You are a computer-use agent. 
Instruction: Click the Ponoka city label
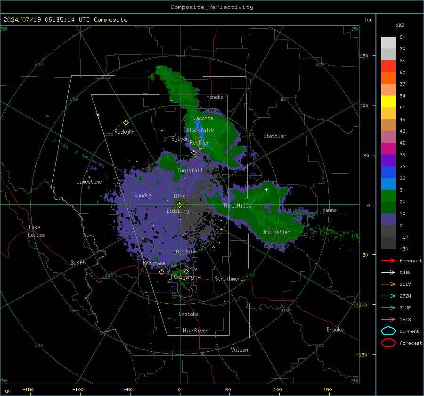coord(215,97)
